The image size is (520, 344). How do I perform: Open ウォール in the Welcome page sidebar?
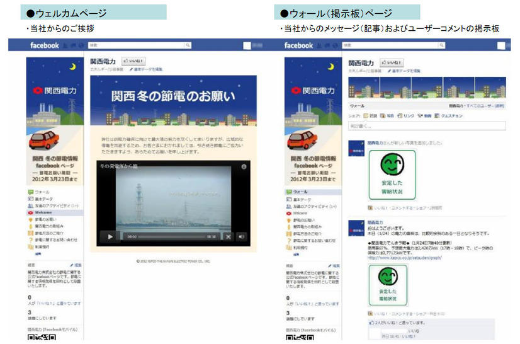(39, 192)
